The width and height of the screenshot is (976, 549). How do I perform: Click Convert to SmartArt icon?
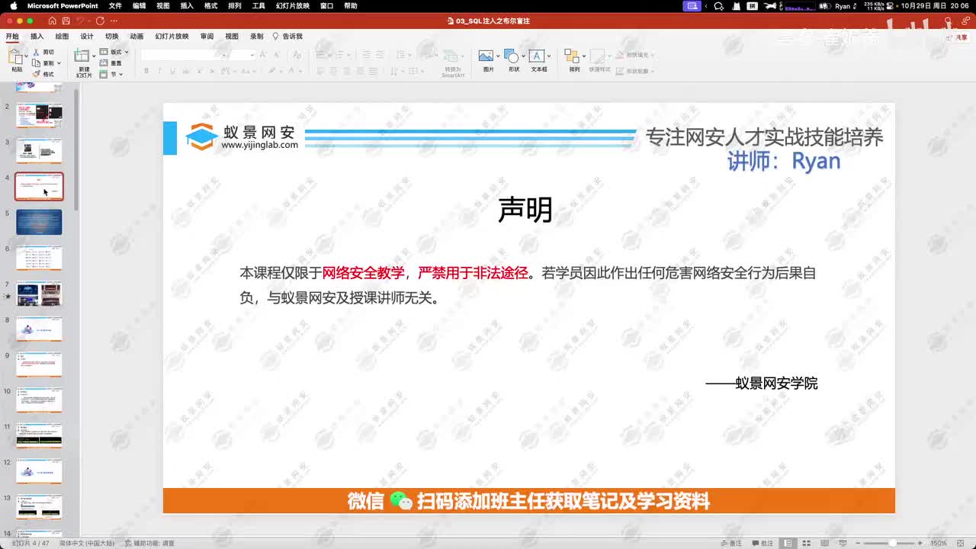(x=451, y=56)
